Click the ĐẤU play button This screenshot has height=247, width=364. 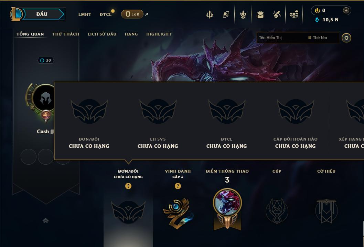click(42, 14)
